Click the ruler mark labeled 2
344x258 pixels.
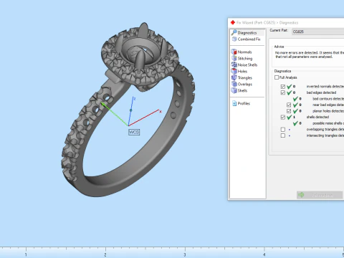[105, 254]
